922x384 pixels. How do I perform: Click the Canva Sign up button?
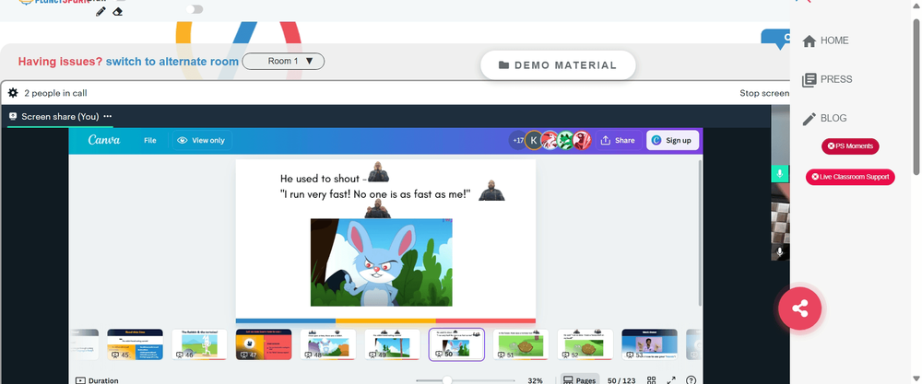(673, 140)
